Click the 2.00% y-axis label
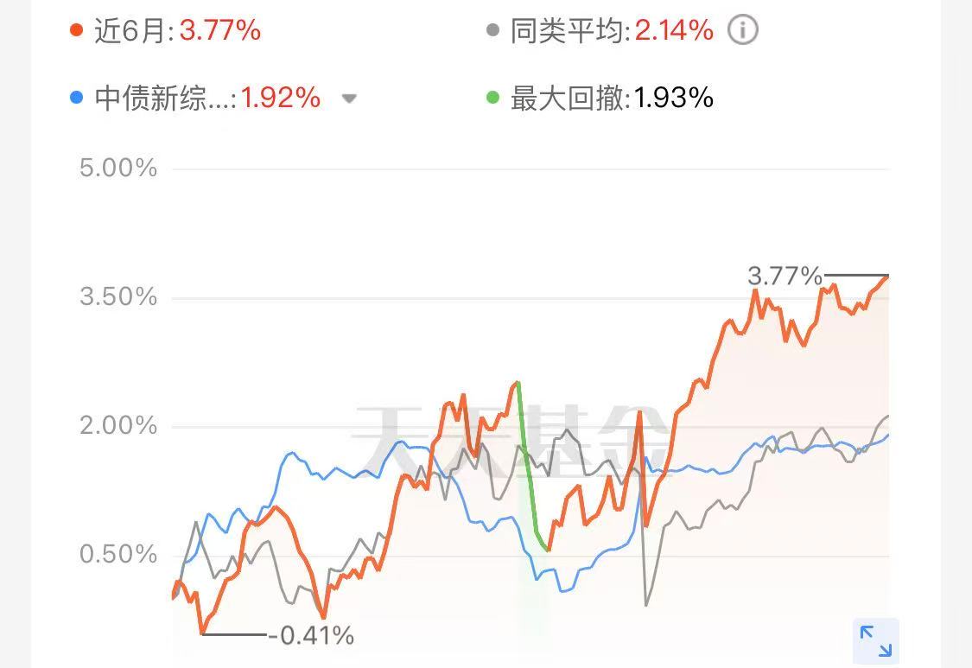Screen dimensions: 972x668 click(x=118, y=425)
